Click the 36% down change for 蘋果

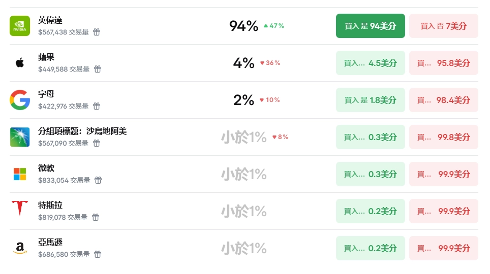click(x=270, y=63)
